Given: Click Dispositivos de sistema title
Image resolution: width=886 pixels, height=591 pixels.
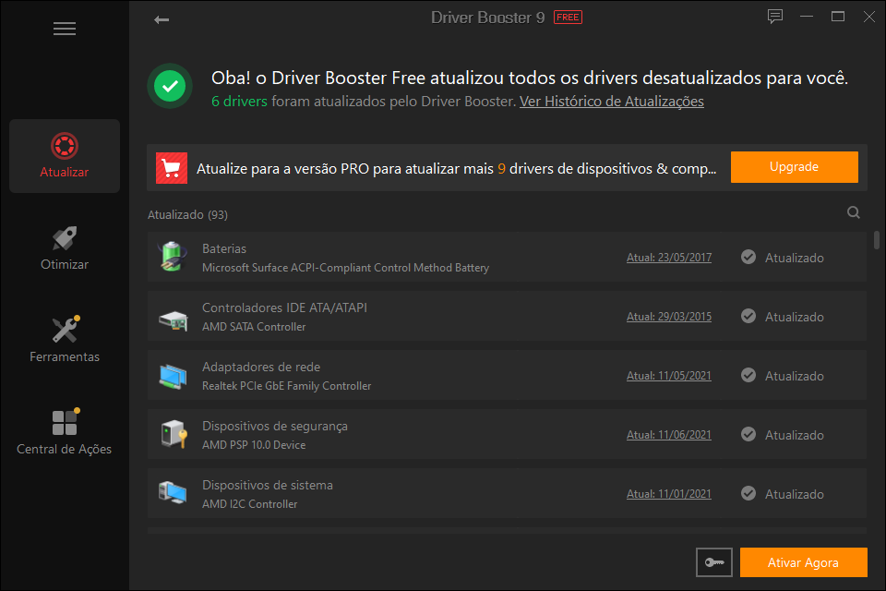Looking at the screenshot, I should click(268, 485).
